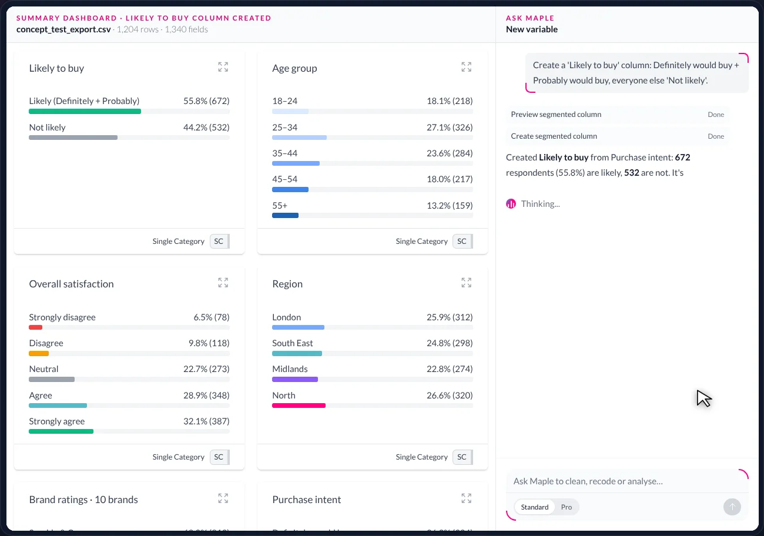Expand the Region card
This screenshot has height=536, width=764.
point(467,283)
